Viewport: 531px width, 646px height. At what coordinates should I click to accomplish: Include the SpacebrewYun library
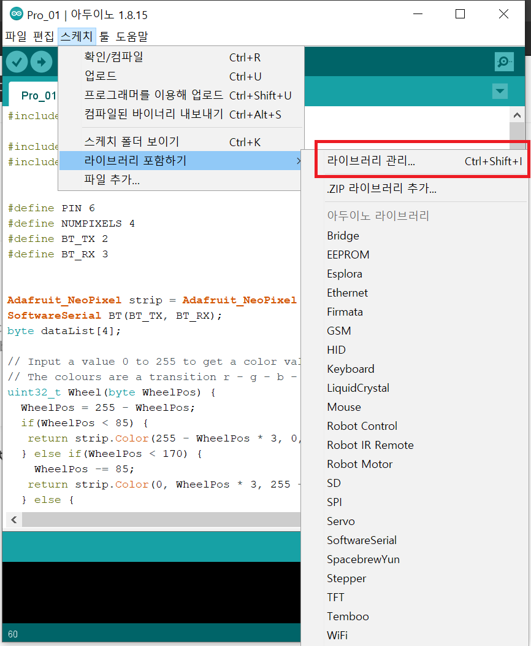pos(416,559)
